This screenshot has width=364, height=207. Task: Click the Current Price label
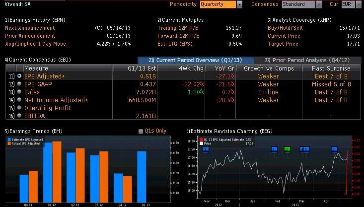click(284, 36)
